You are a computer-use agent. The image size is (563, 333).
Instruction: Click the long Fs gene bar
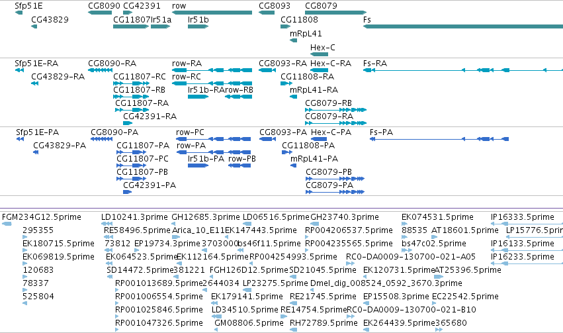[463, 26]
